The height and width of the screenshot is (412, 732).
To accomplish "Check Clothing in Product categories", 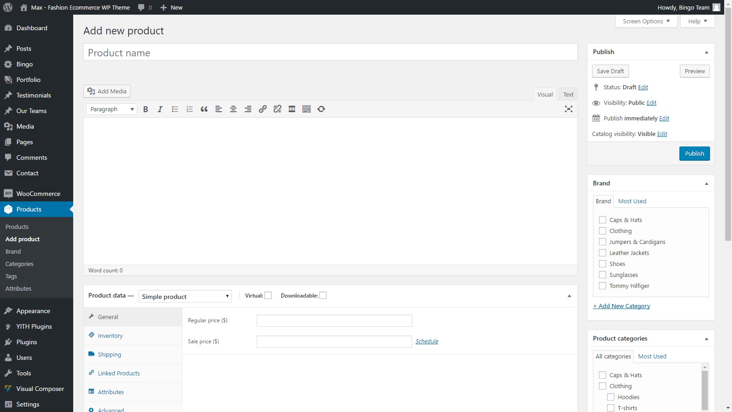I will [x=603, y=386].
